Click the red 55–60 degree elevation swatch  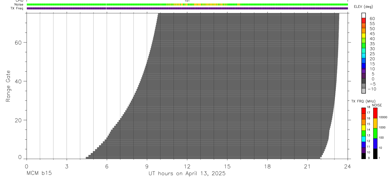[x=363, y=20]
